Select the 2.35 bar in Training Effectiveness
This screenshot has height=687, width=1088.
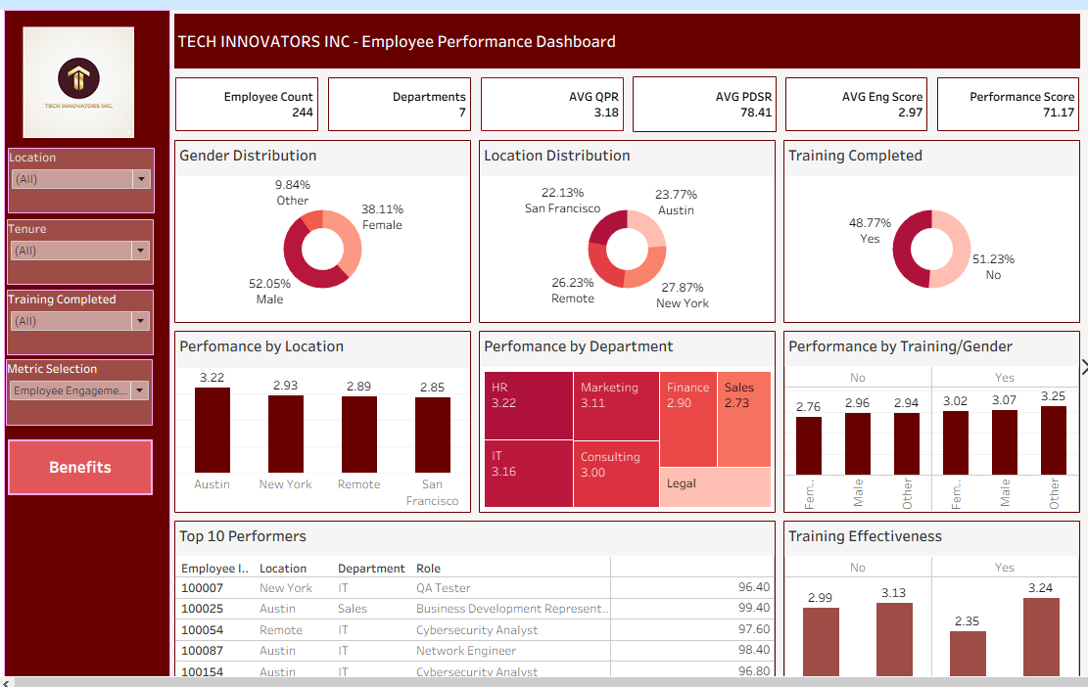(x=968, y=653)
